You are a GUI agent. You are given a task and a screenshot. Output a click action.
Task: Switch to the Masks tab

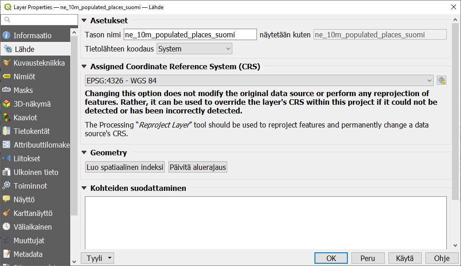[23, 90]
